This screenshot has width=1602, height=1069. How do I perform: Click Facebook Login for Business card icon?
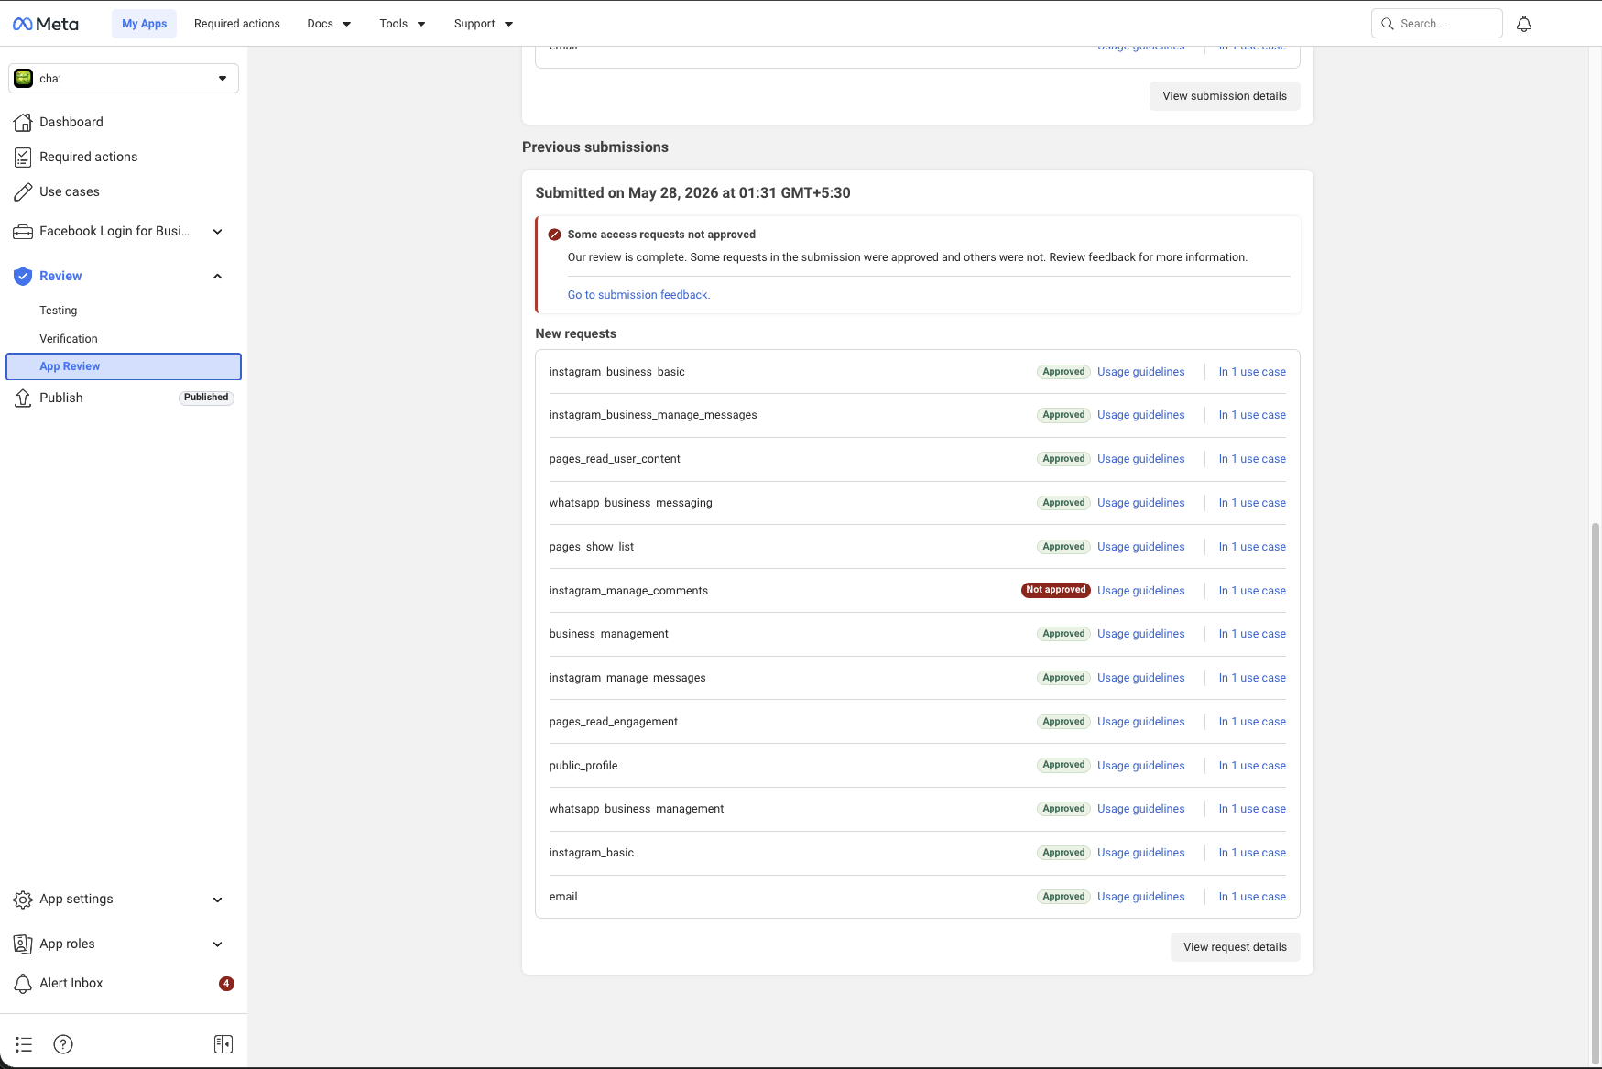23,232
